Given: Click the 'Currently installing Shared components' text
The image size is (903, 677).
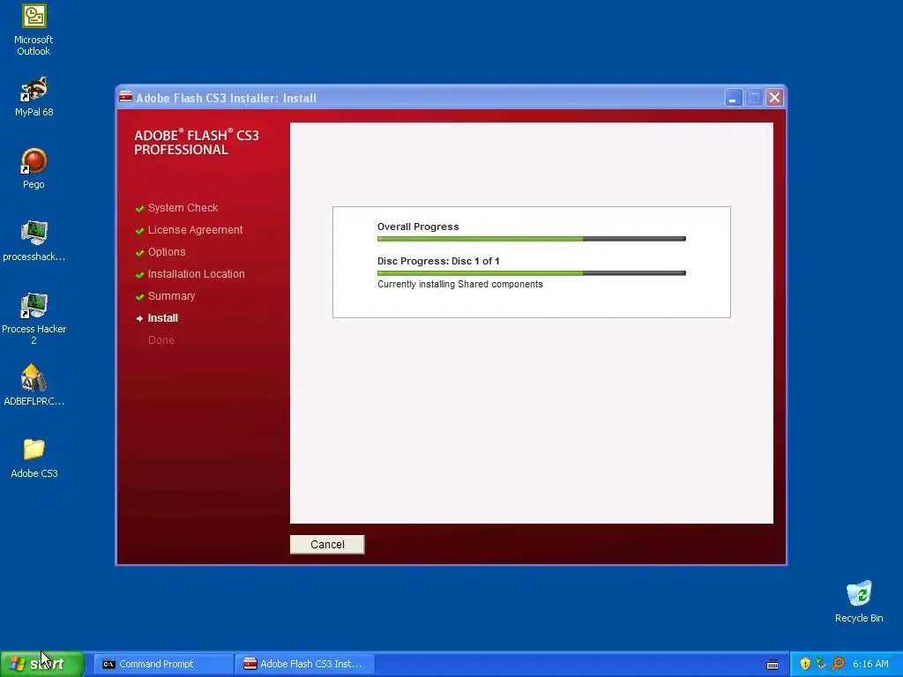Looking at the screenshot, I should [x=460, y=285].
